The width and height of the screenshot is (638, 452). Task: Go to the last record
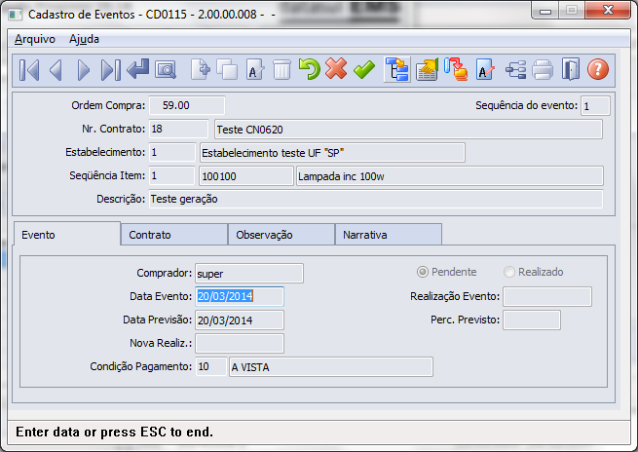(x=110, y=70)
